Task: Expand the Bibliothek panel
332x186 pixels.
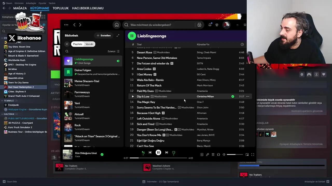Action: coord(118,35)
